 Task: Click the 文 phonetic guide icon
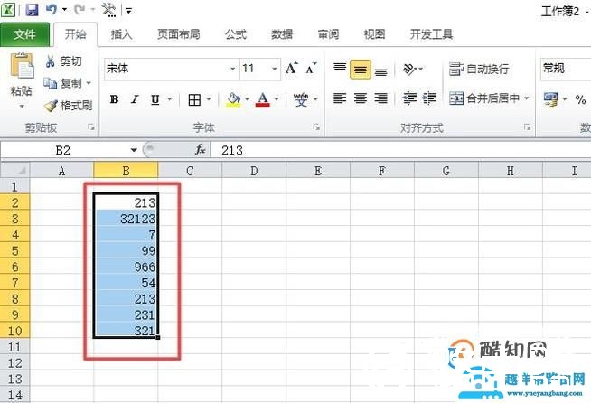pos(301,99)
